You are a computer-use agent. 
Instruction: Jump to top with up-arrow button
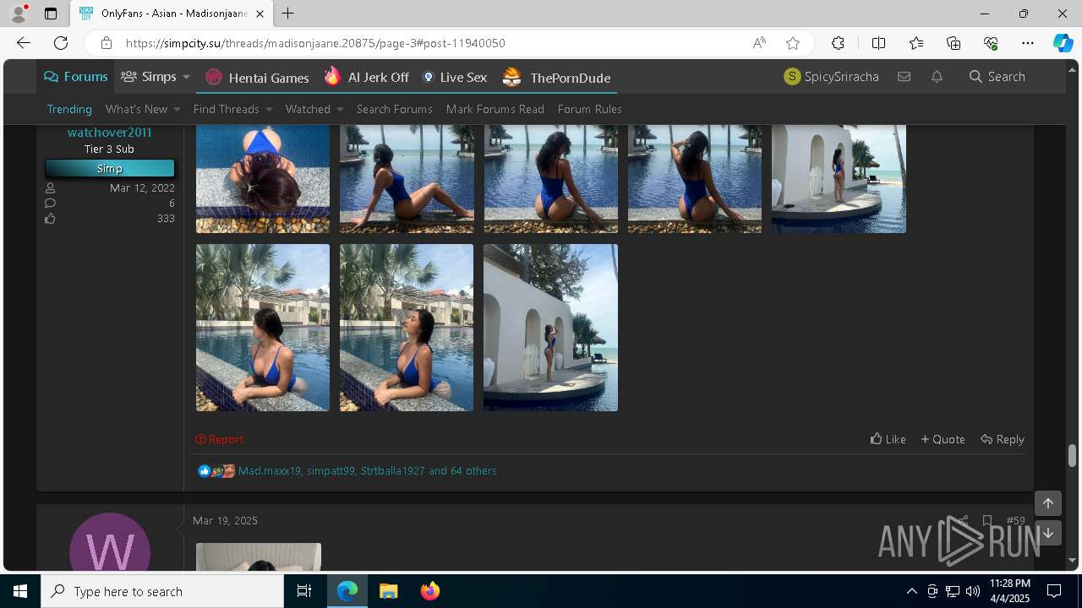pyautogui.click(x=1047, y=503)
